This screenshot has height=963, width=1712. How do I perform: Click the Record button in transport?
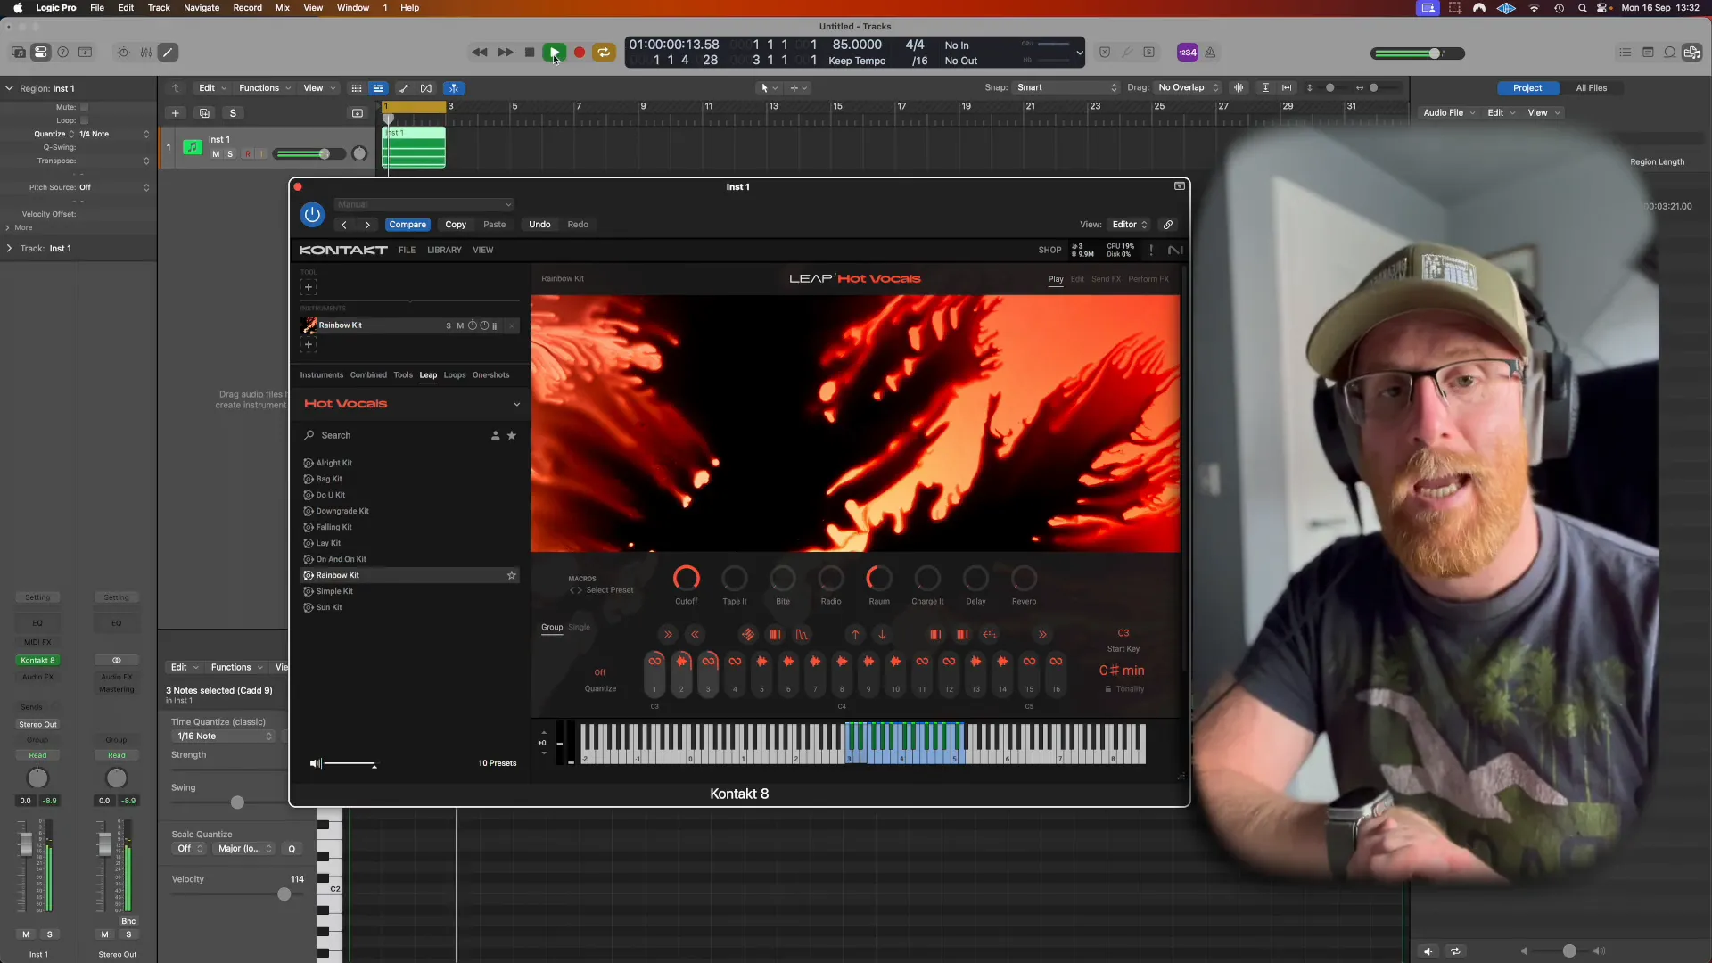click(x=580, y=53)
